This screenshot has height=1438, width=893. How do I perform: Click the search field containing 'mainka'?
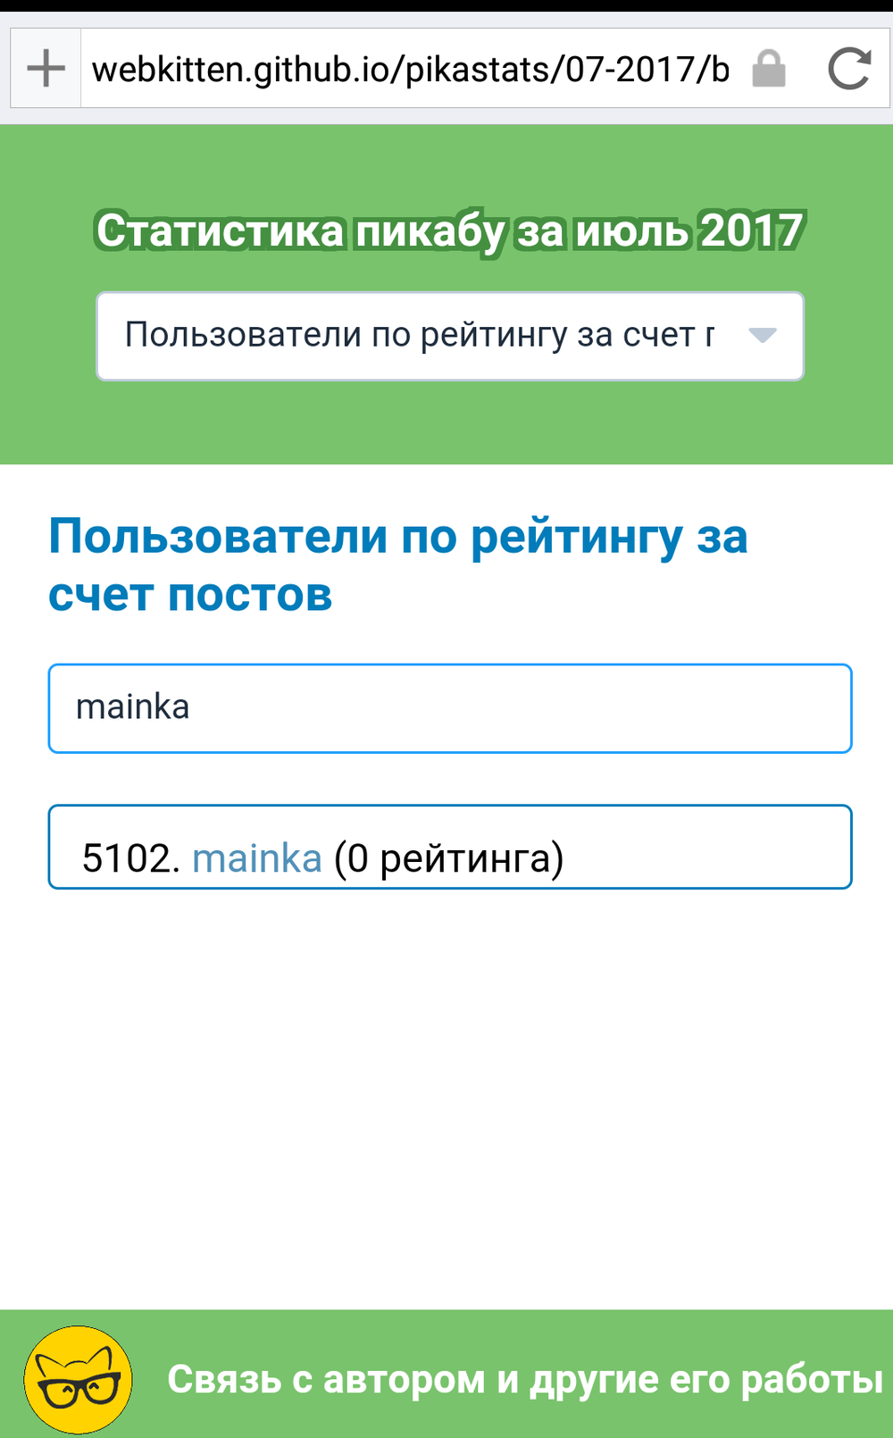450,708
